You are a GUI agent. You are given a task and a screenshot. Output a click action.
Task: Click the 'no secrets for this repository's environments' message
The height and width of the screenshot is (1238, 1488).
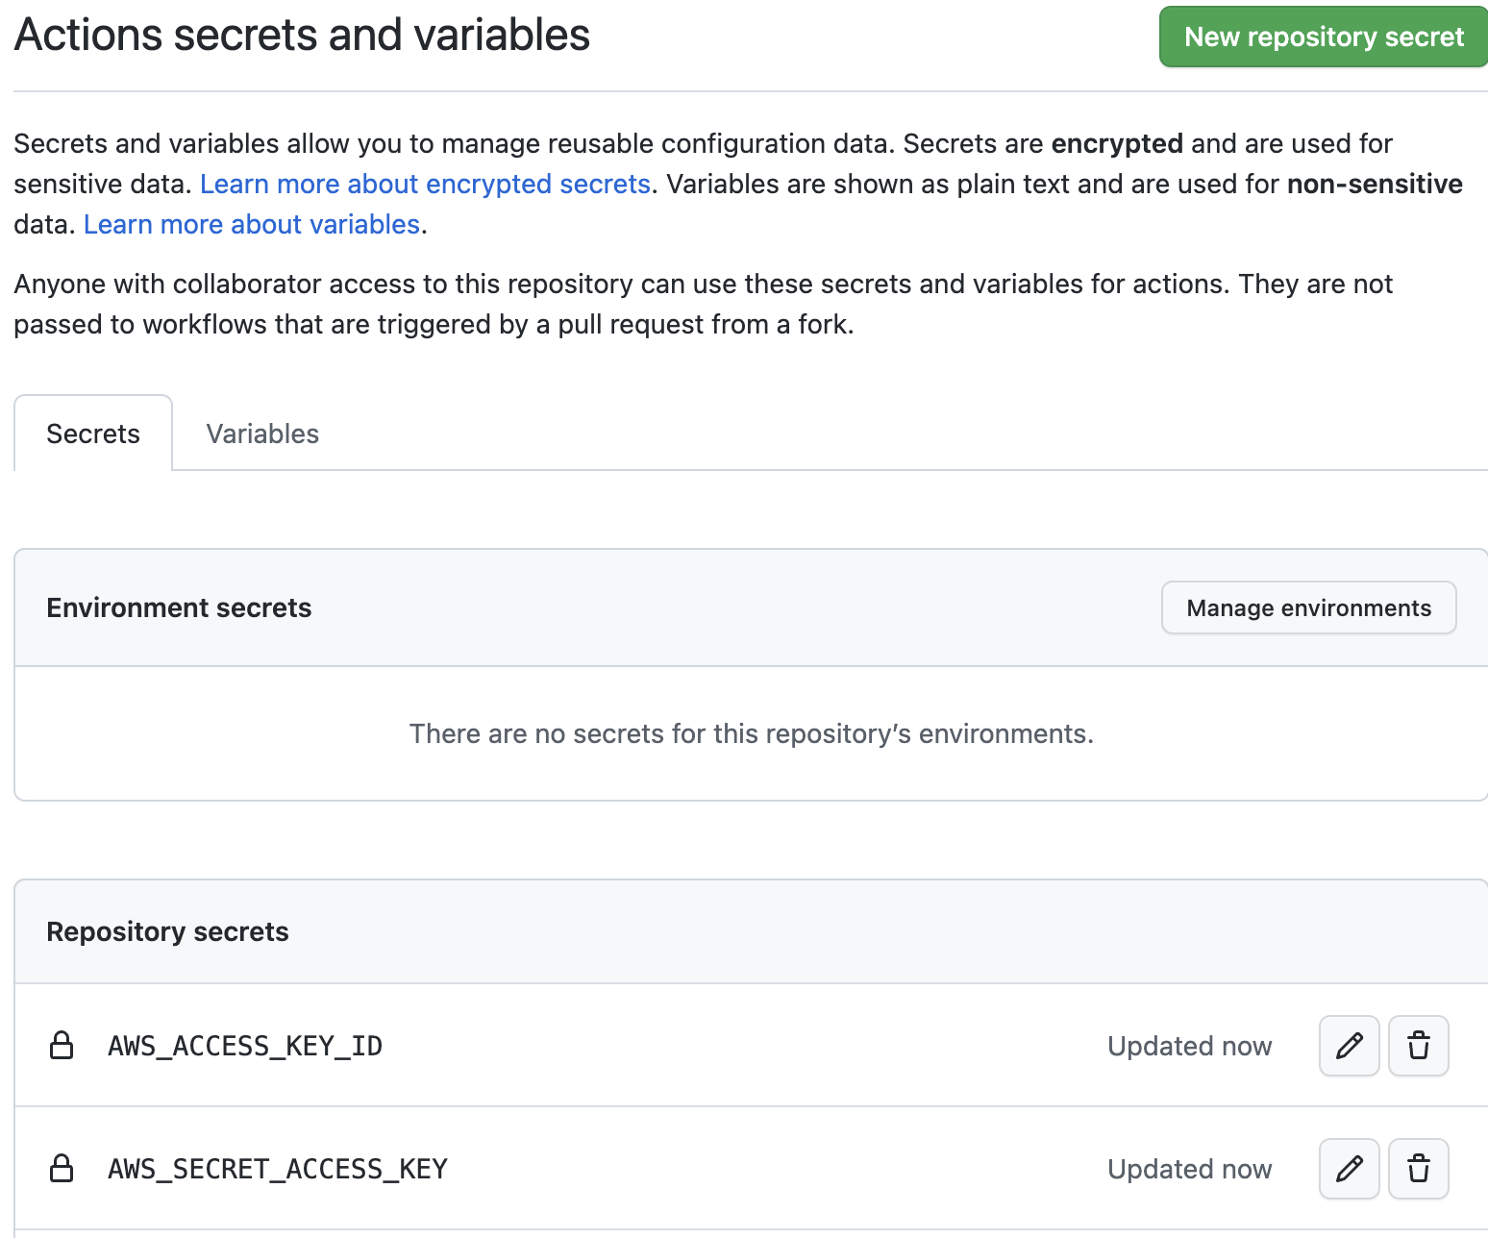(x=751, y=733)
